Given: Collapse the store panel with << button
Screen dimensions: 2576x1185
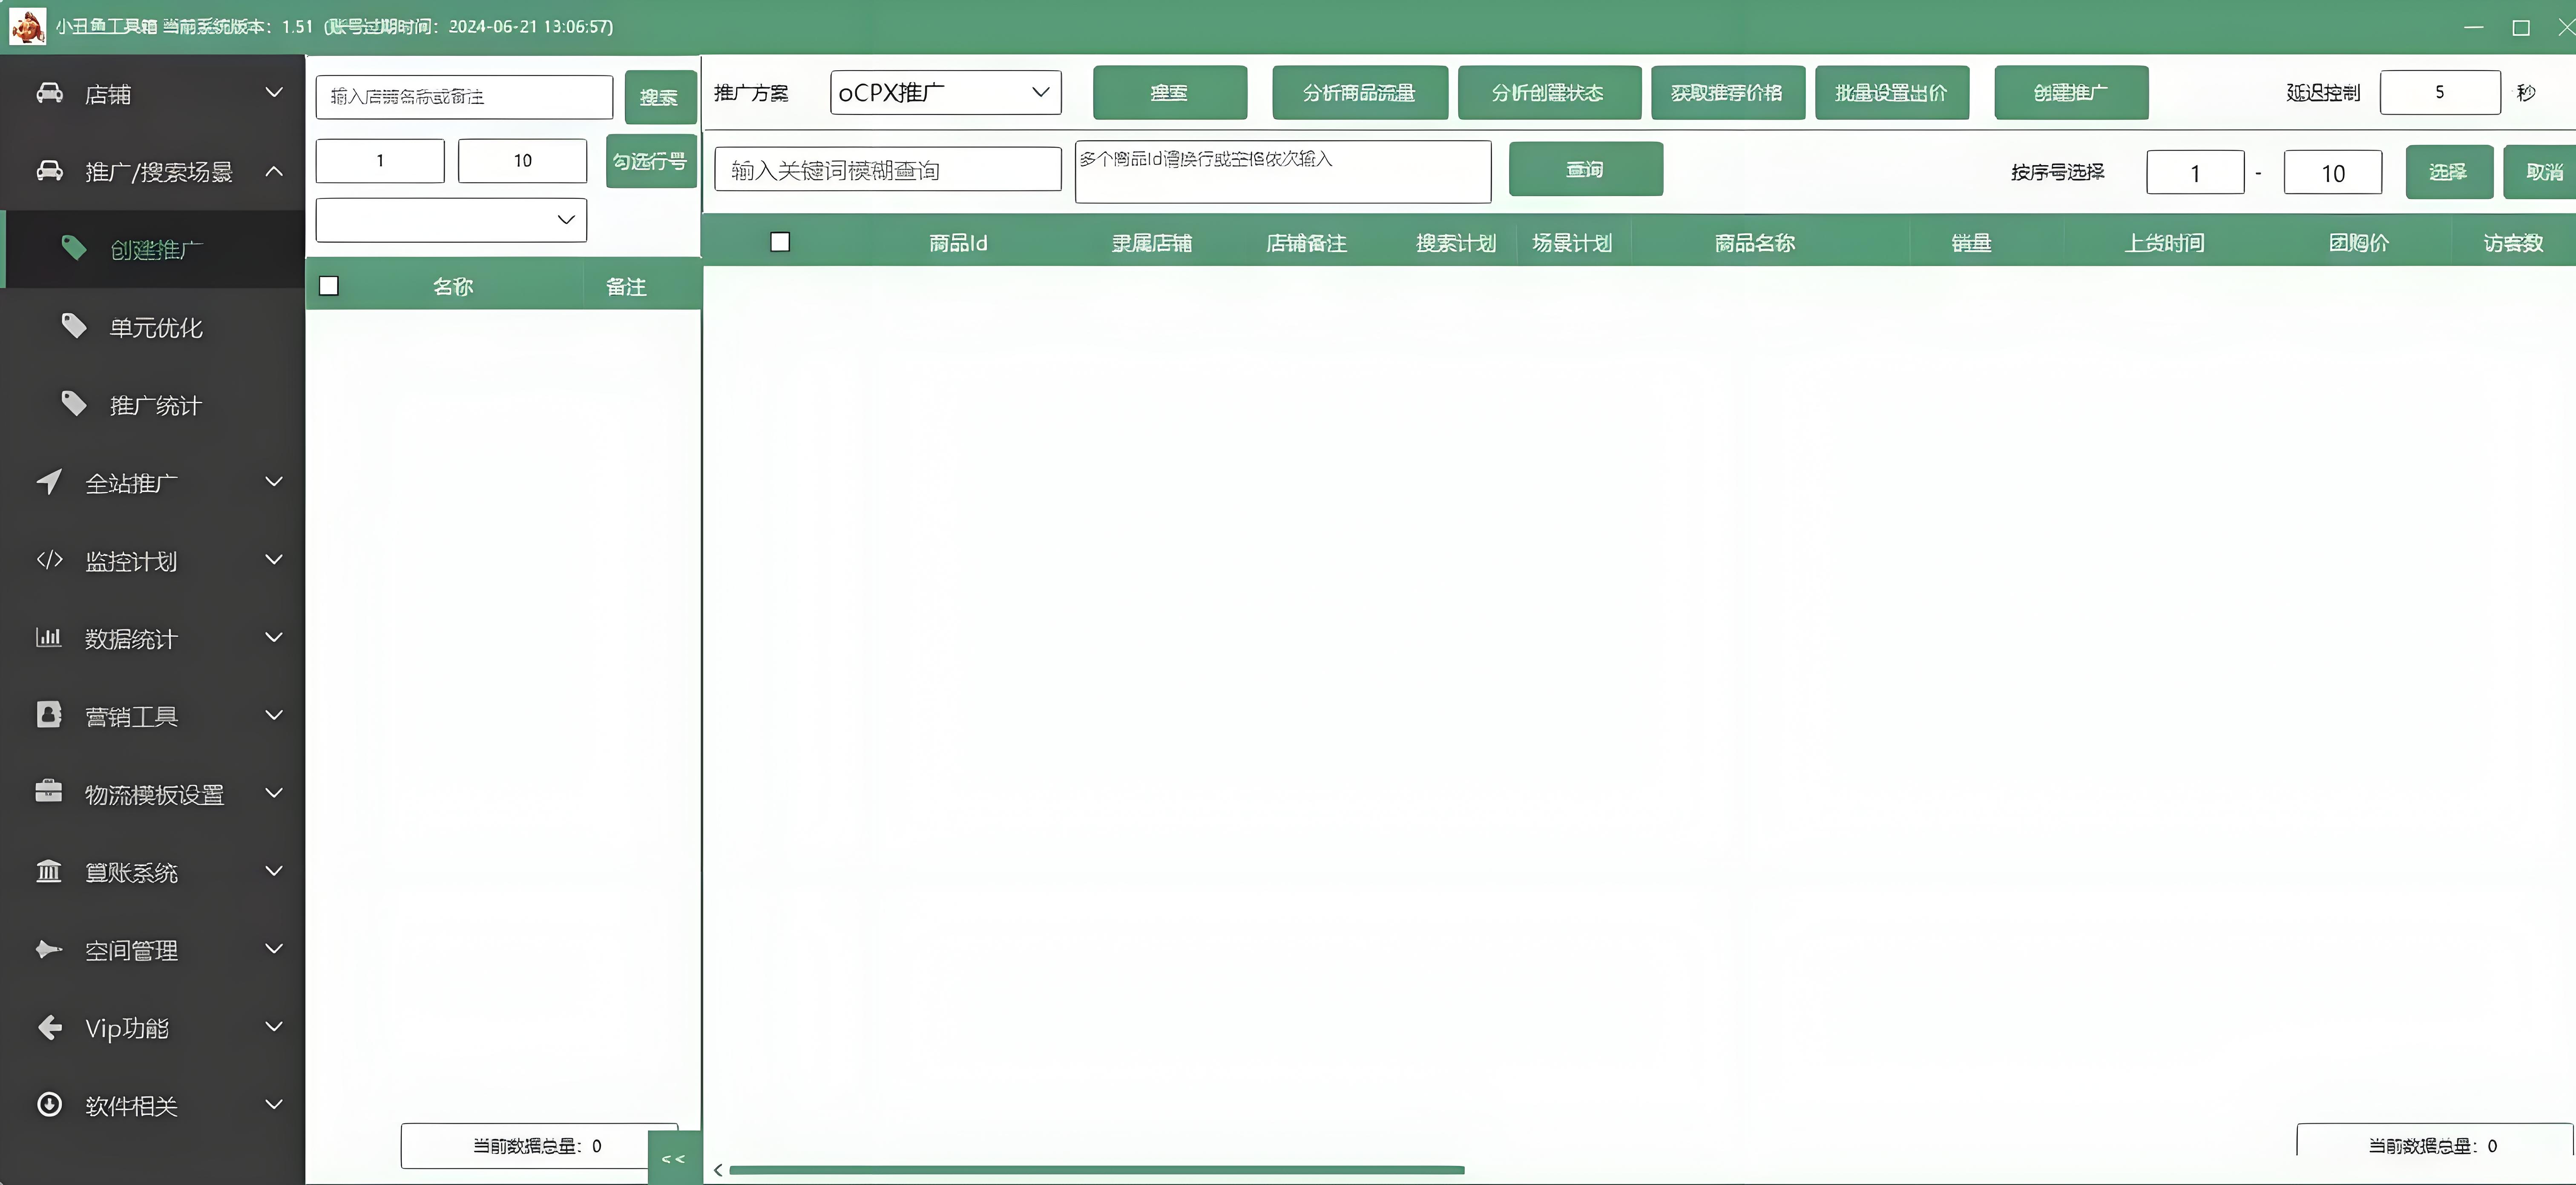Looking at the screenshot, I should [673, 1158].
